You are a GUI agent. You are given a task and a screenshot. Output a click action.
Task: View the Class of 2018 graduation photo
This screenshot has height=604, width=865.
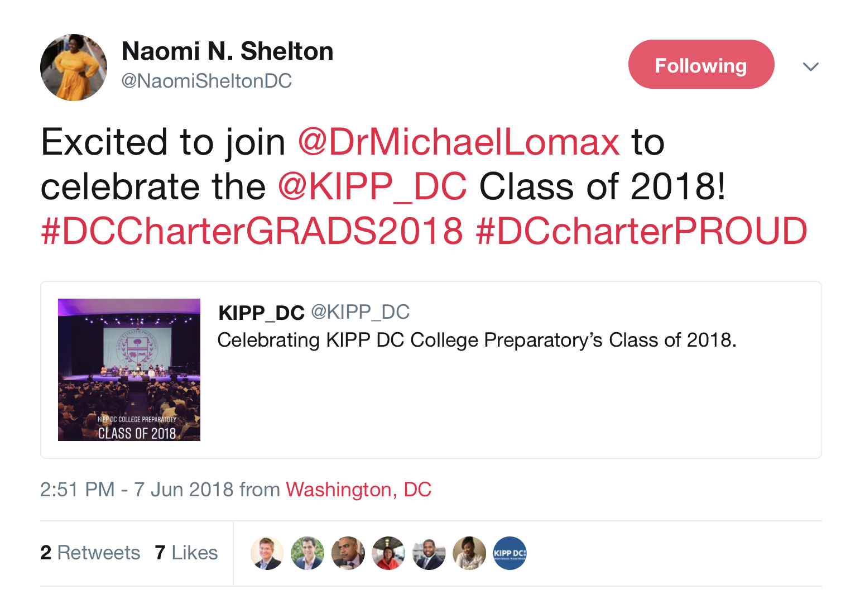tap(129, 370)
